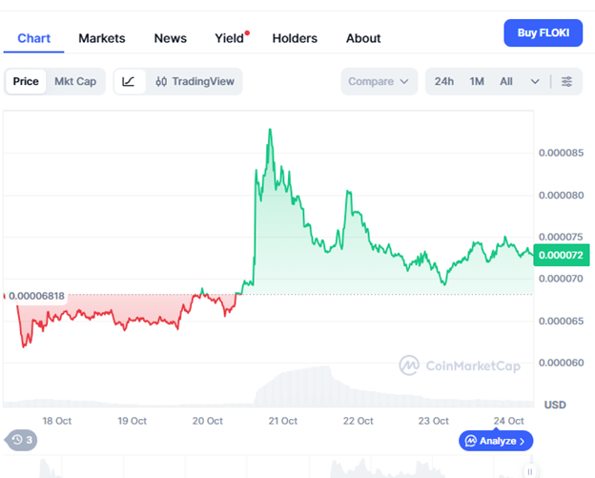Click the candlestick TradingView icon
This screenshot has width=595, height=478.
pyautogui.click(x=161, y=82)
